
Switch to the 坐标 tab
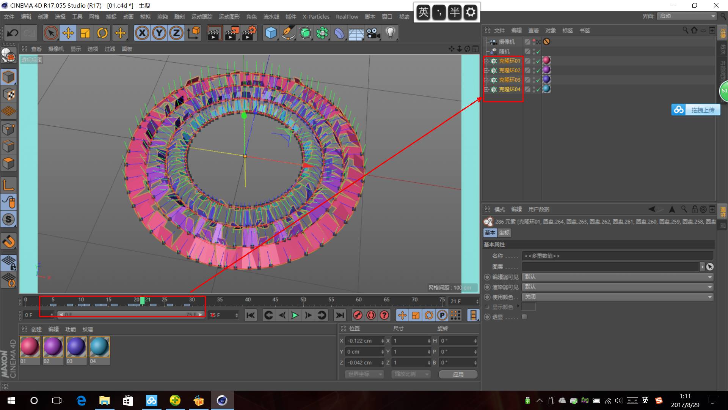[x=504, y=233]
